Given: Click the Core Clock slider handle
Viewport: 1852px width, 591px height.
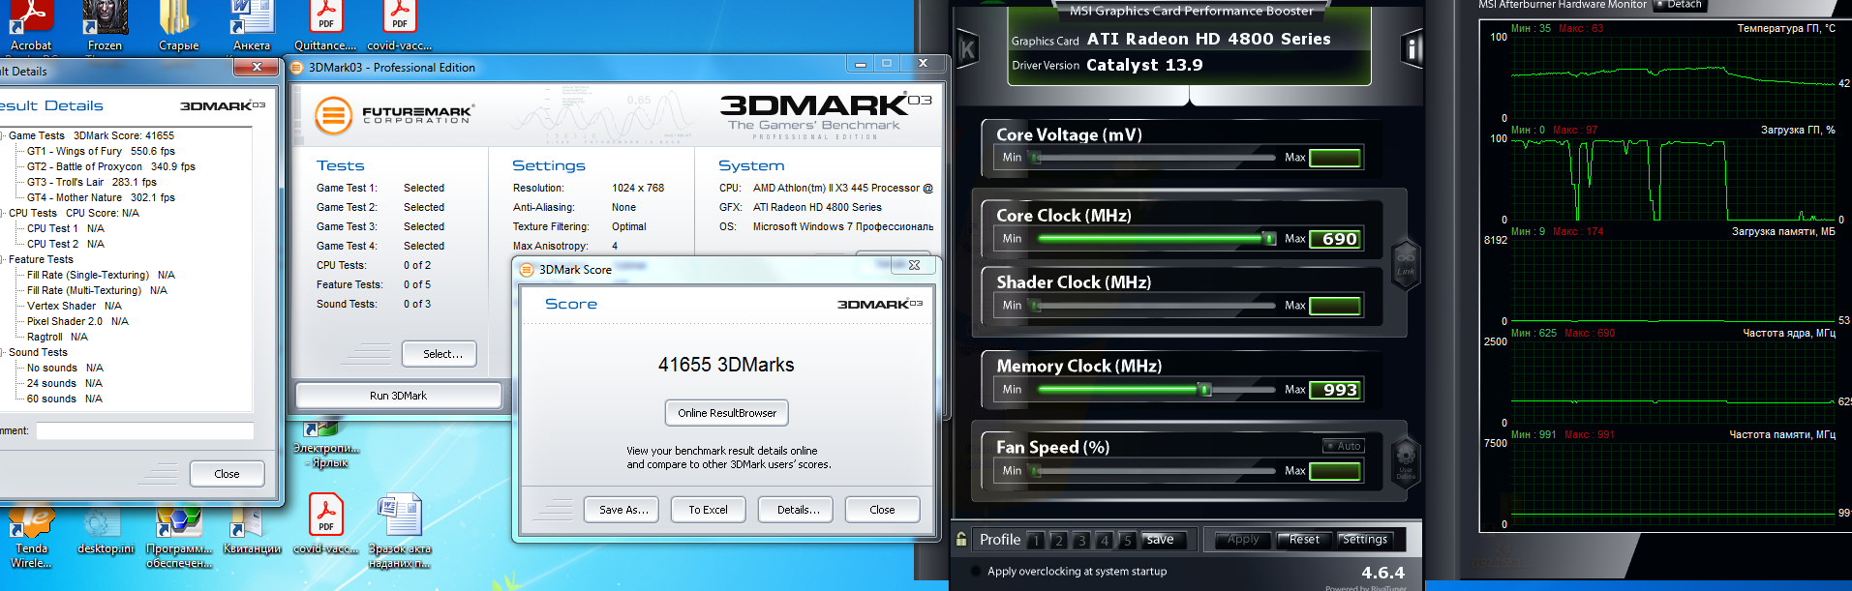Looking at the screenshot, I should [x=1269, y=238].
